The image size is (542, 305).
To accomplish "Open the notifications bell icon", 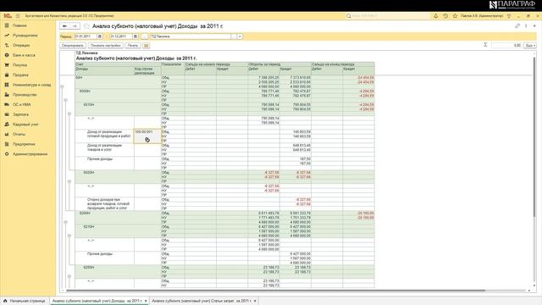I will coord(435,16).
